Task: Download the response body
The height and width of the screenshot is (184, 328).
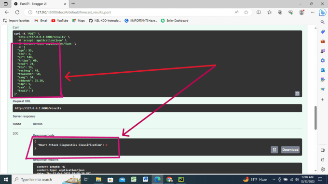Action: pos(290,149)
